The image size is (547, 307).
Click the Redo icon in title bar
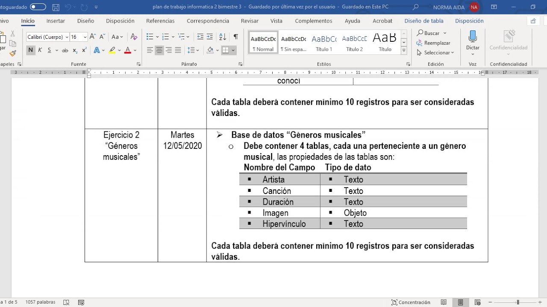tap(84, 7)
